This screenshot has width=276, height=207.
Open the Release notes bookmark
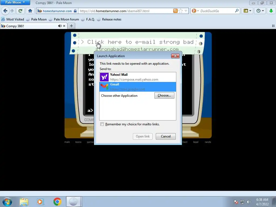pyautogui.click(x=109, y=19)
